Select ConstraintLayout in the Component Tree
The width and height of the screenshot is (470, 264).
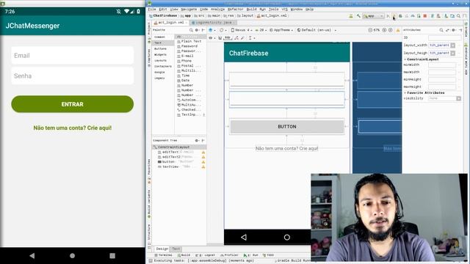(x=179, y=147)
